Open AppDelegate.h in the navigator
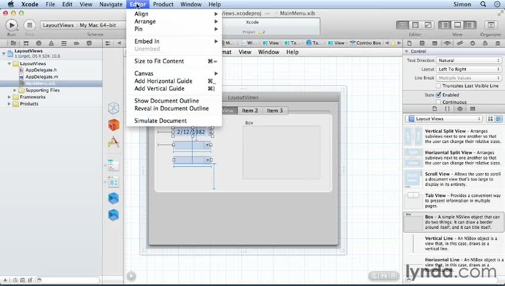The width and height of the screenshot is (505, 286). [41, 70]
